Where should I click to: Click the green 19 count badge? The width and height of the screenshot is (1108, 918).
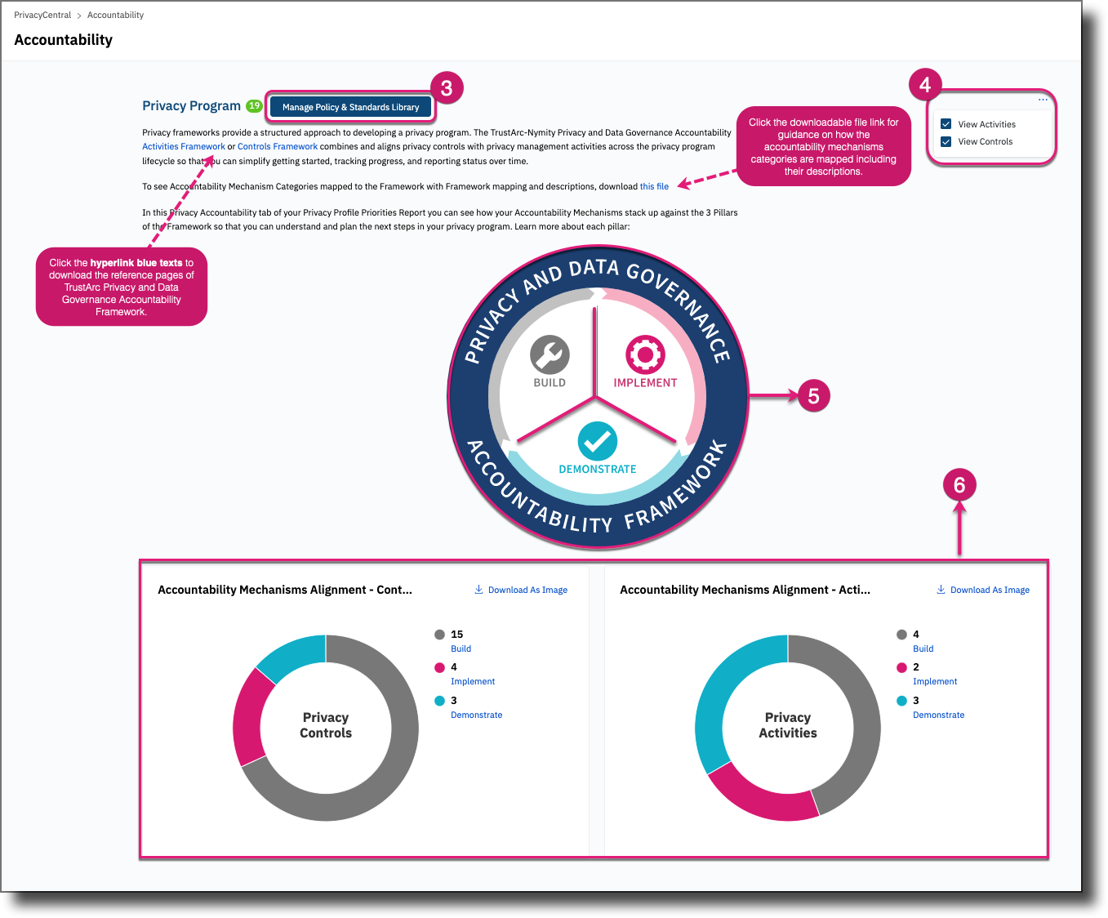(x=254, y=106)
